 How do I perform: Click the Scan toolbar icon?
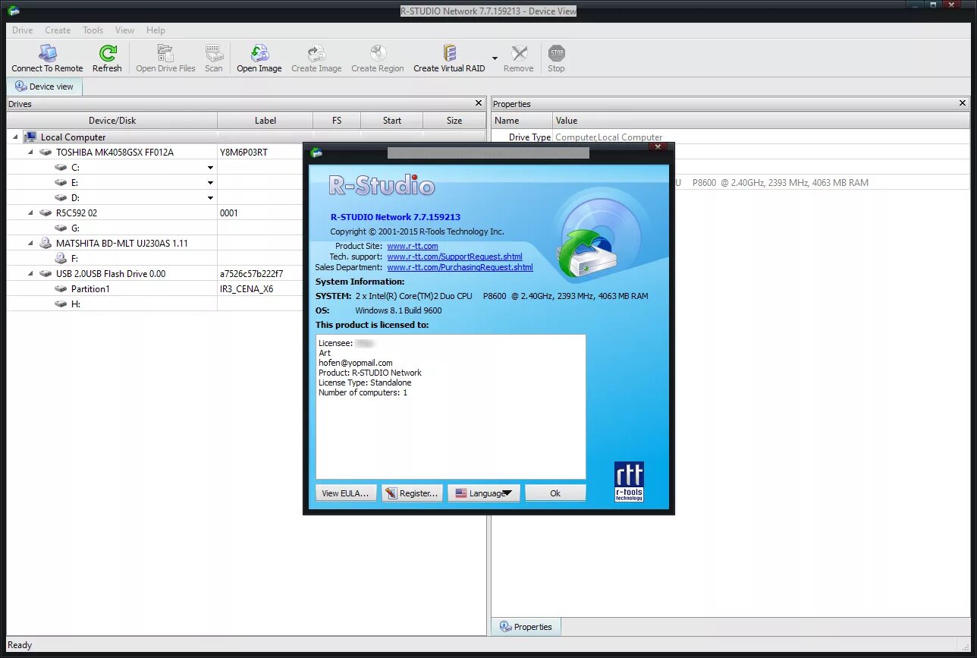[x=214, y=53]
